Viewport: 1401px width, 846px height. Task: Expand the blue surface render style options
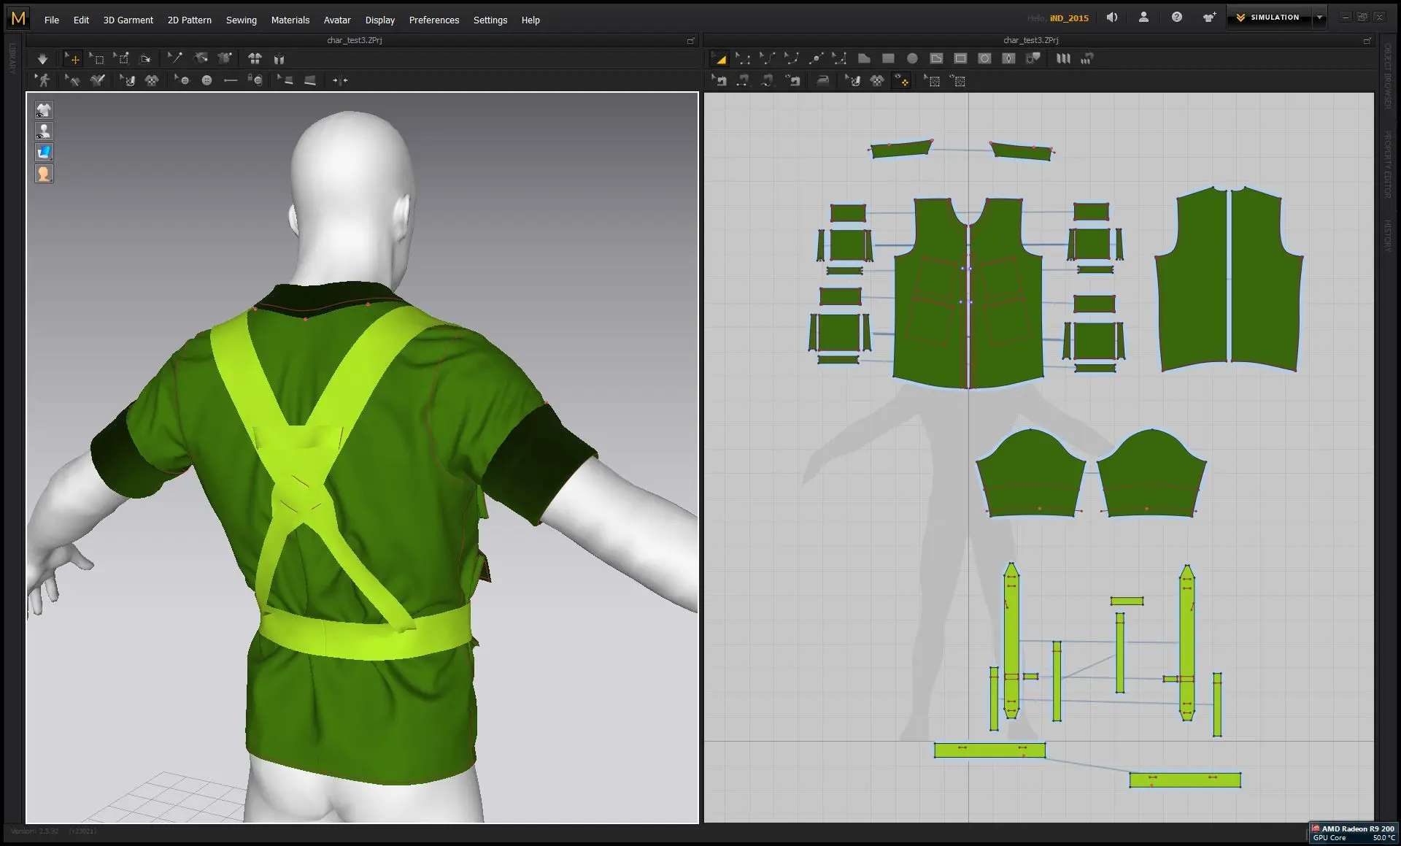pos(44,153)
